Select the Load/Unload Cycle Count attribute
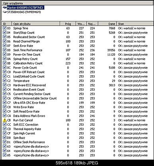This screenshot has width=154, height=166. 29,76
